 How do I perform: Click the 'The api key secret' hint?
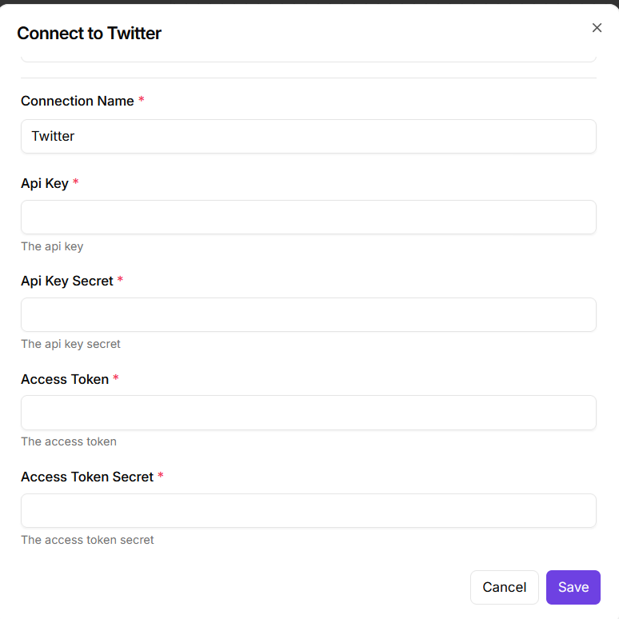pos(70,344)
